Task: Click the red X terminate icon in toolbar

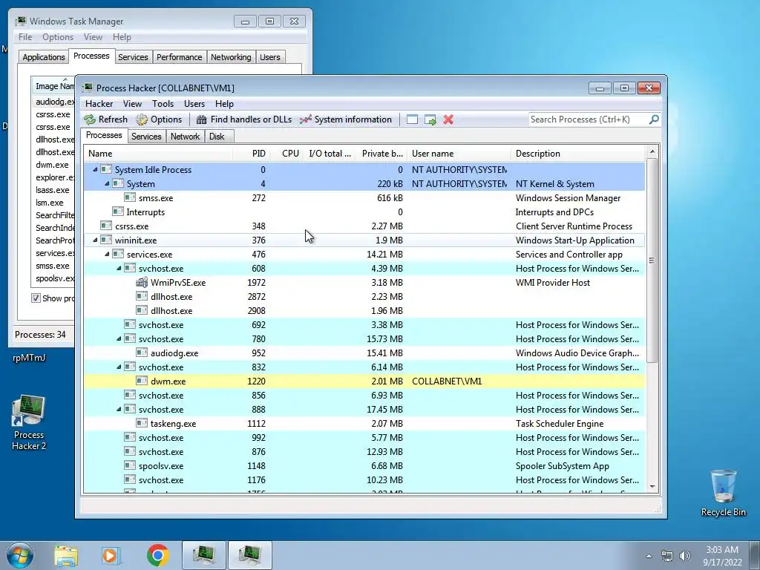Action: coord(448,119)
